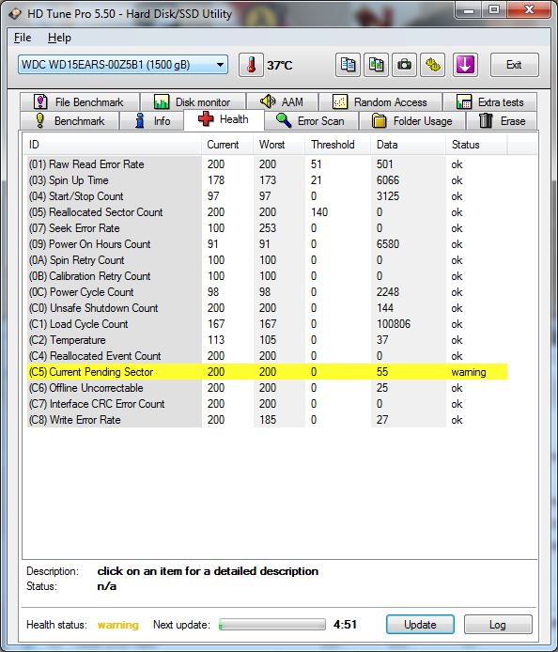The image size is (558, 652).
Task: Switch to File Benchmark tab
Action: 80,101
